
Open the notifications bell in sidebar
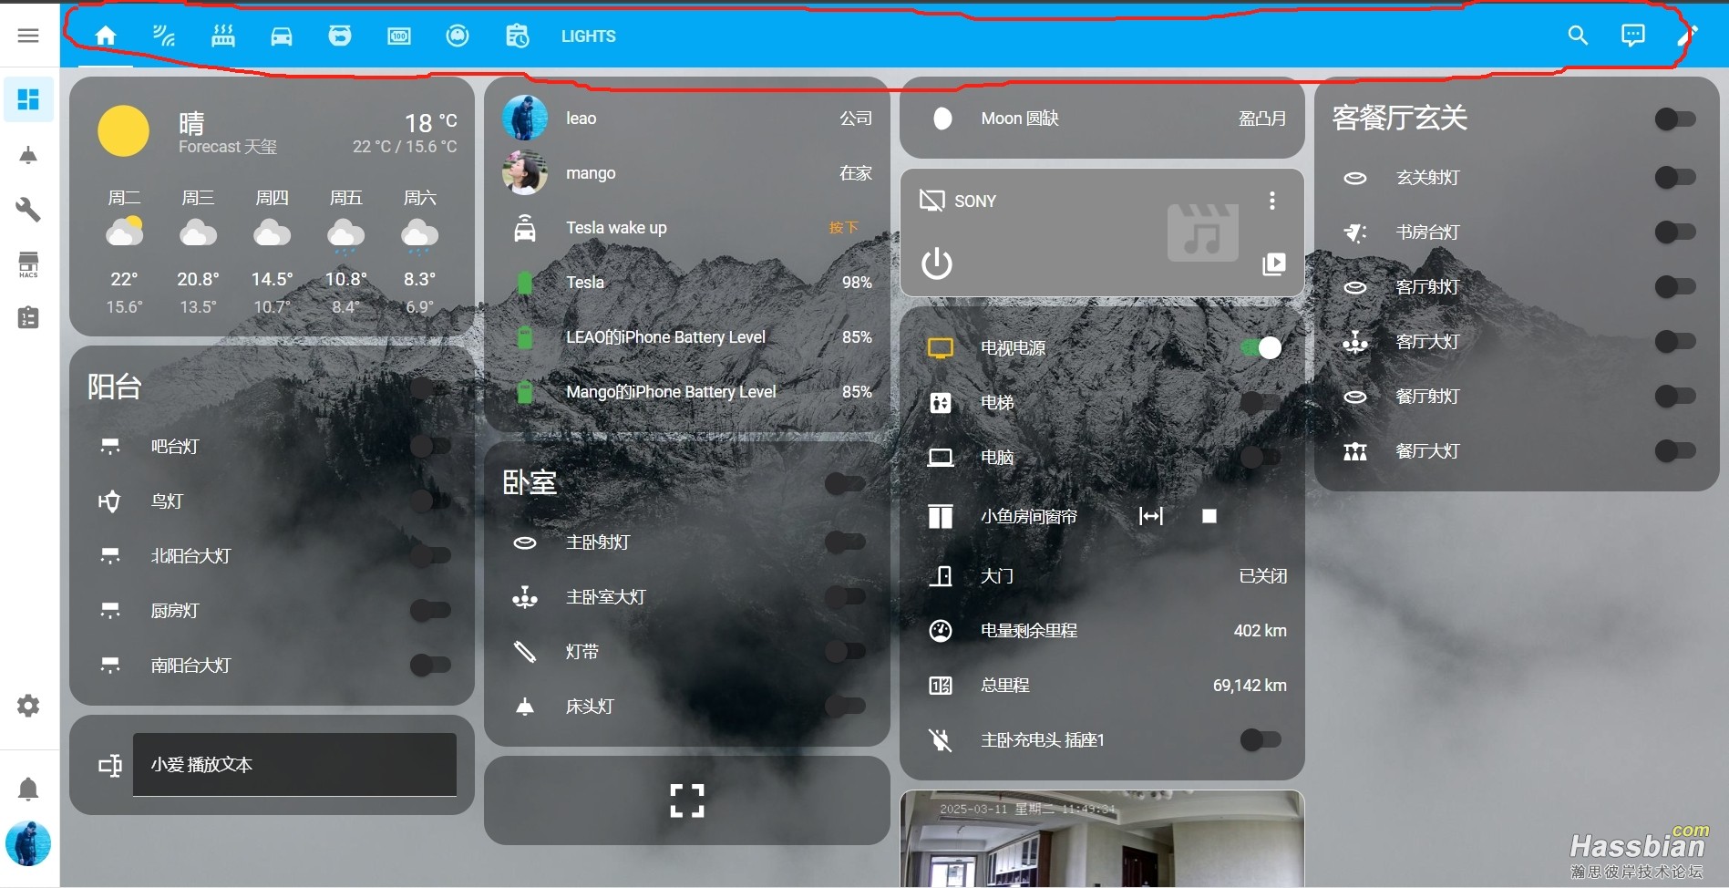tap(28, 789)
